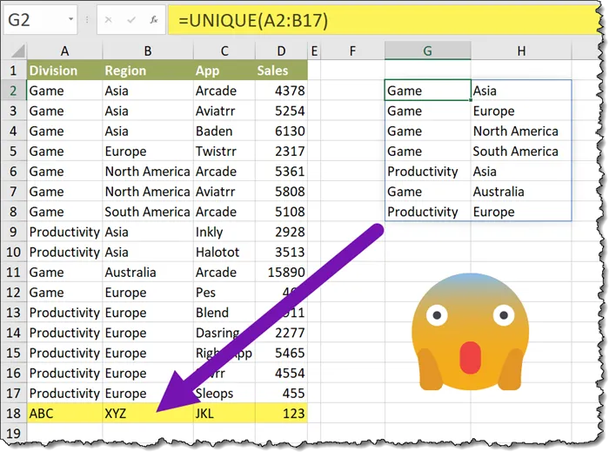Open the Name Box dropdown arrow
Image resolution: width=609 pixels, height=452 pixels.
click(x=70, y=19)
